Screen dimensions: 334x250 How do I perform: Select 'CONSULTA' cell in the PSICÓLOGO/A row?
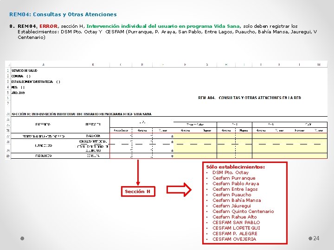coord(93,156)
